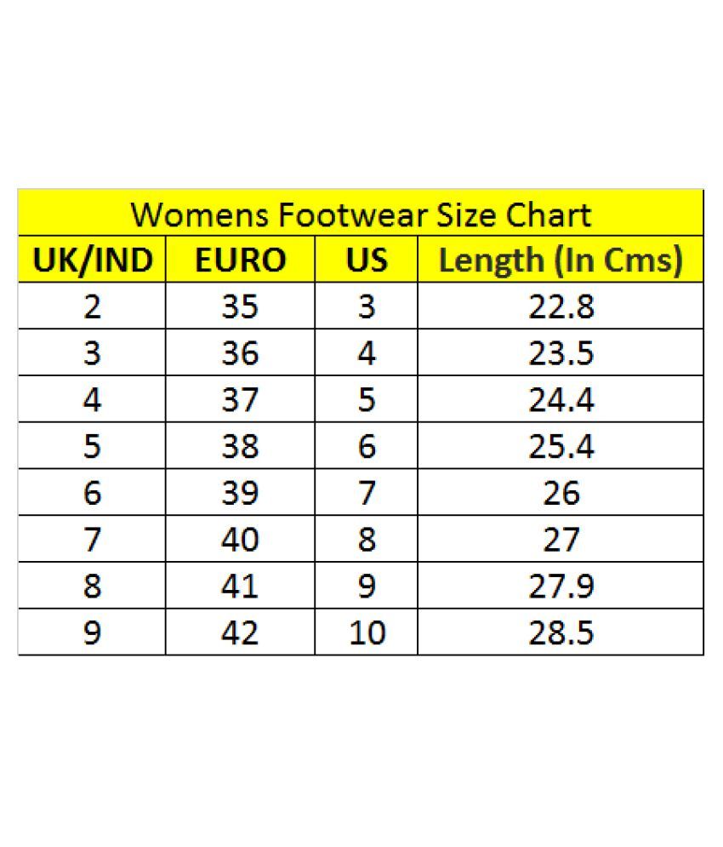Select the UK/IND column header
This screenshot has height=847, width=723.
tap(92, 260)
